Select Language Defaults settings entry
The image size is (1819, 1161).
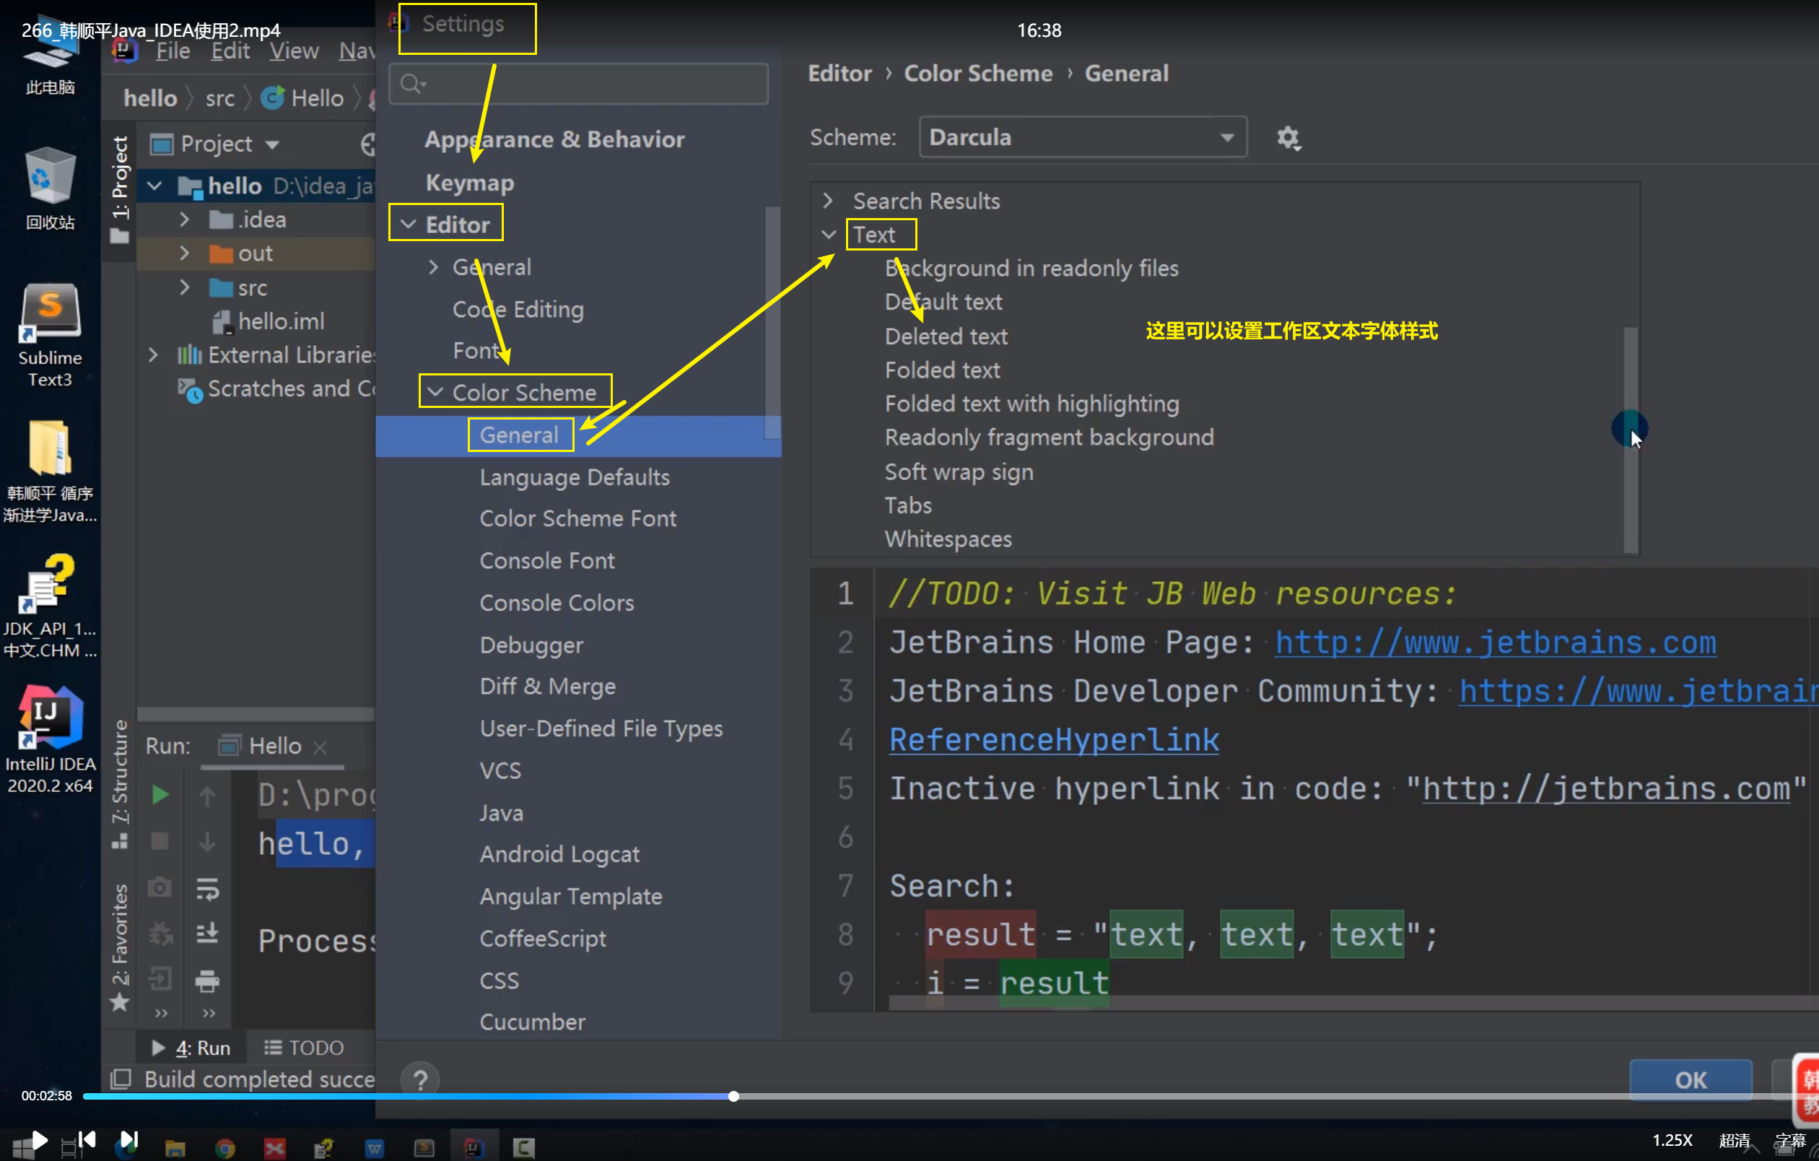click(x=574, y=477)
